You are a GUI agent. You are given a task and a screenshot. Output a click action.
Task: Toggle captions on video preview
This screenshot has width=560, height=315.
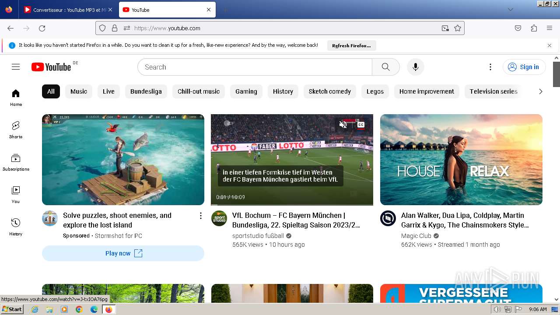(x=361, y=125)
